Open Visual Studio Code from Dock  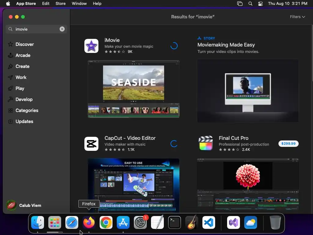[x=209, y=222]
